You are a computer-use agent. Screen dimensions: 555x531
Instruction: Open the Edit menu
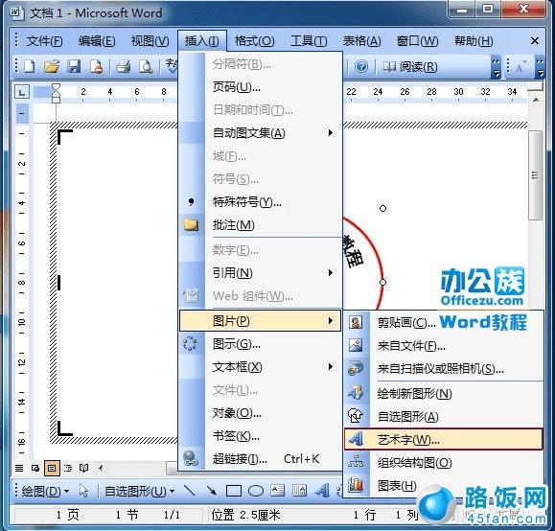97,41
